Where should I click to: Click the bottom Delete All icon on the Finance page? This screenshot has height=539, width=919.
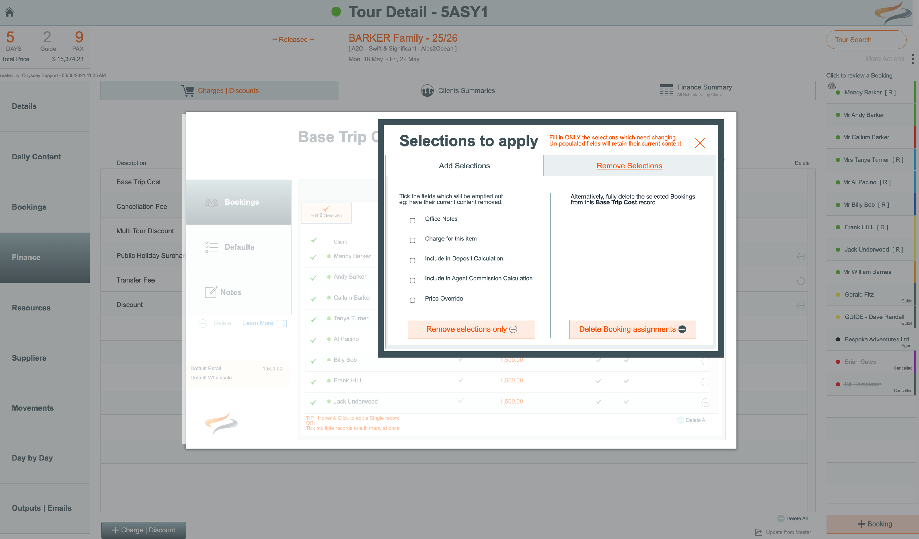click(x=781, y=518)
